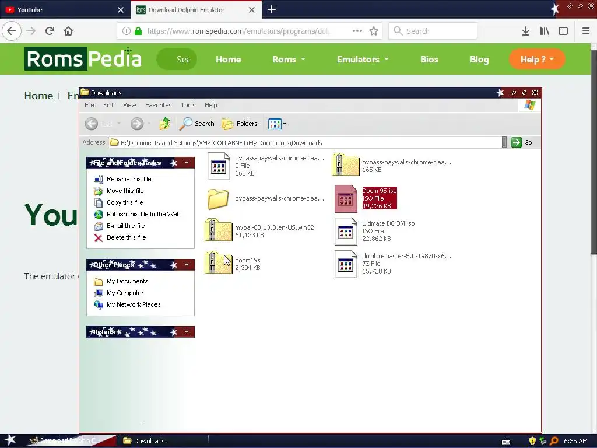This screenshot has width=597, height=448.
Task: Open the Firefox library icon
Action: tap(545, 31)
